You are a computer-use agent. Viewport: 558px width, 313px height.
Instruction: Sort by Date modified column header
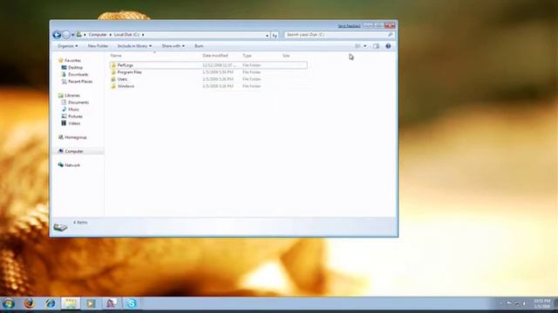[215, 56]
